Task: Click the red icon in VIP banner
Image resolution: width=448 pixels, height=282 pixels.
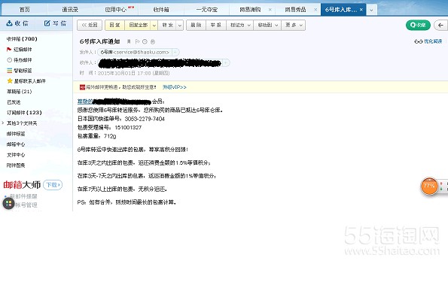Action: point(82,87)
